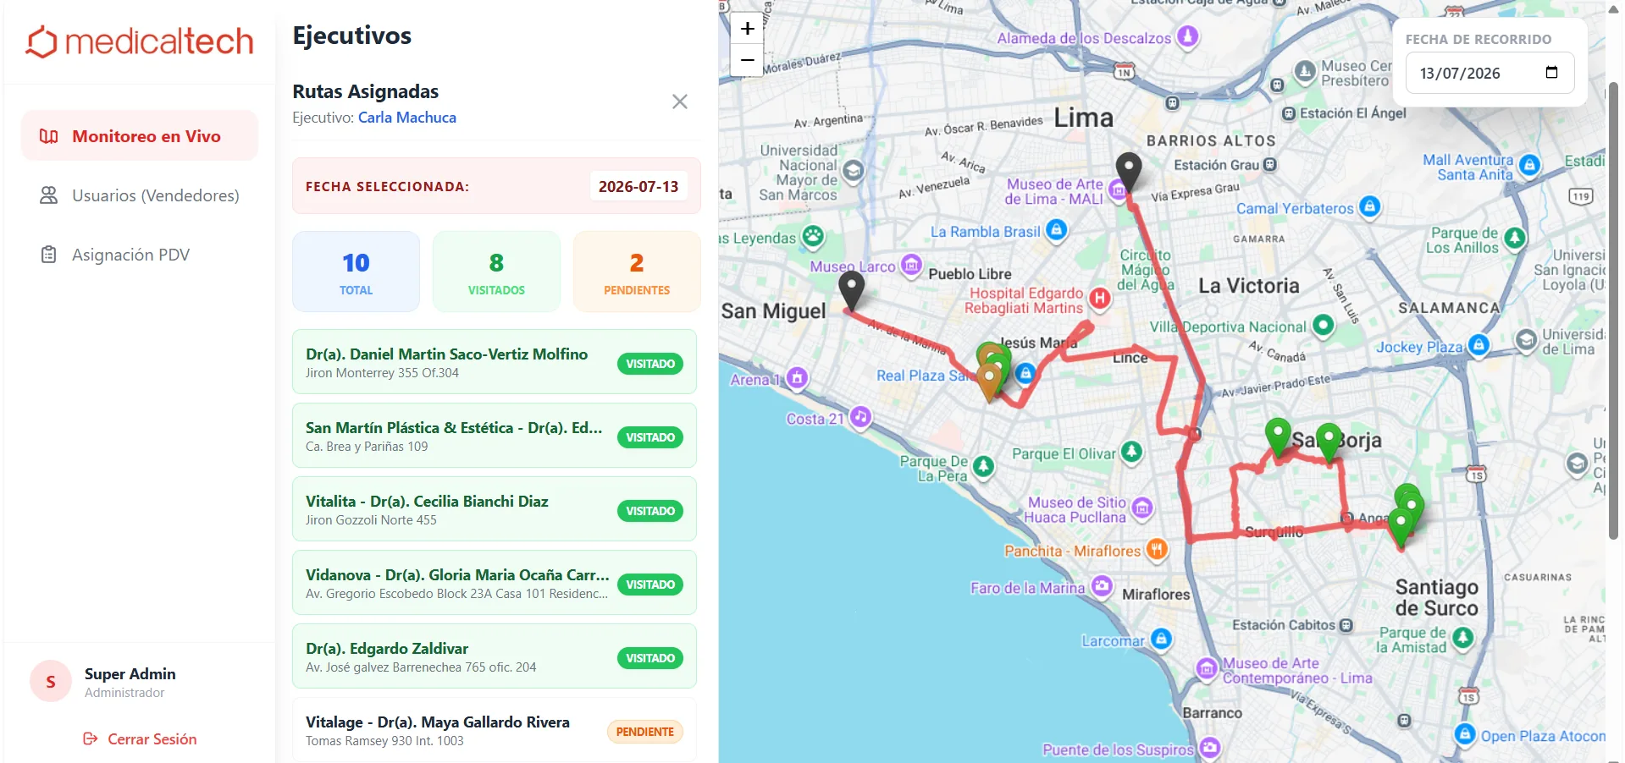Click the Parque de Los Anillos icon
Viewport: 1625px width, 763px height.
(x=1515, y=239)
